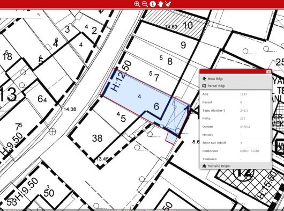Select the zoom out magnifier tool
Image resolution: width=284 pixels, height=211 pixels.
(145, 4)
